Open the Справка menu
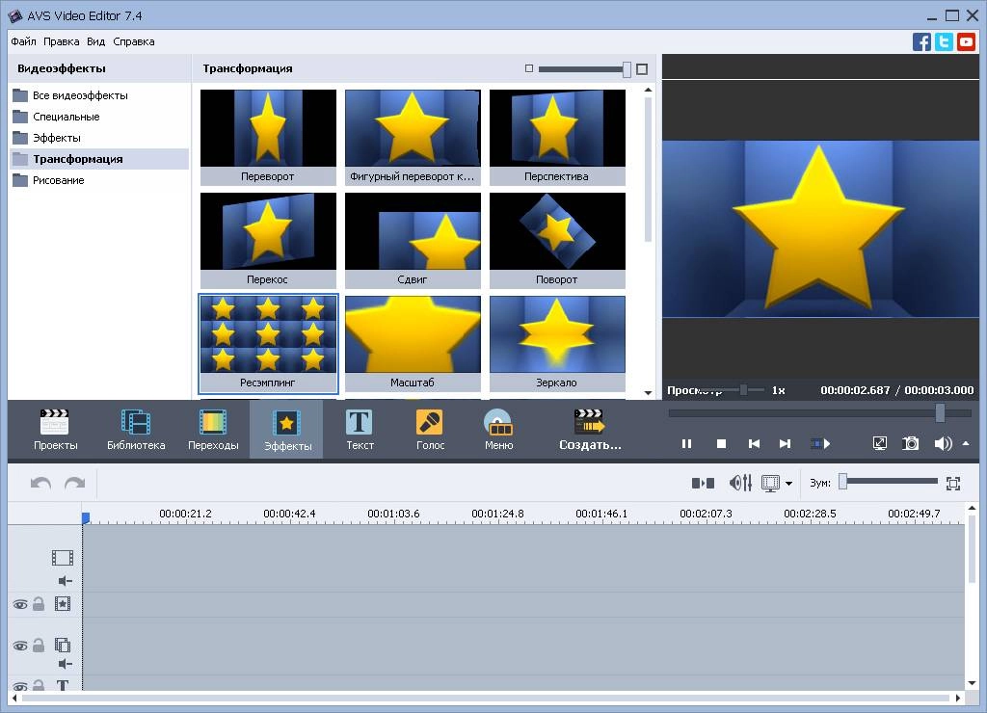The image size is (987, 713). coord(133,41)
